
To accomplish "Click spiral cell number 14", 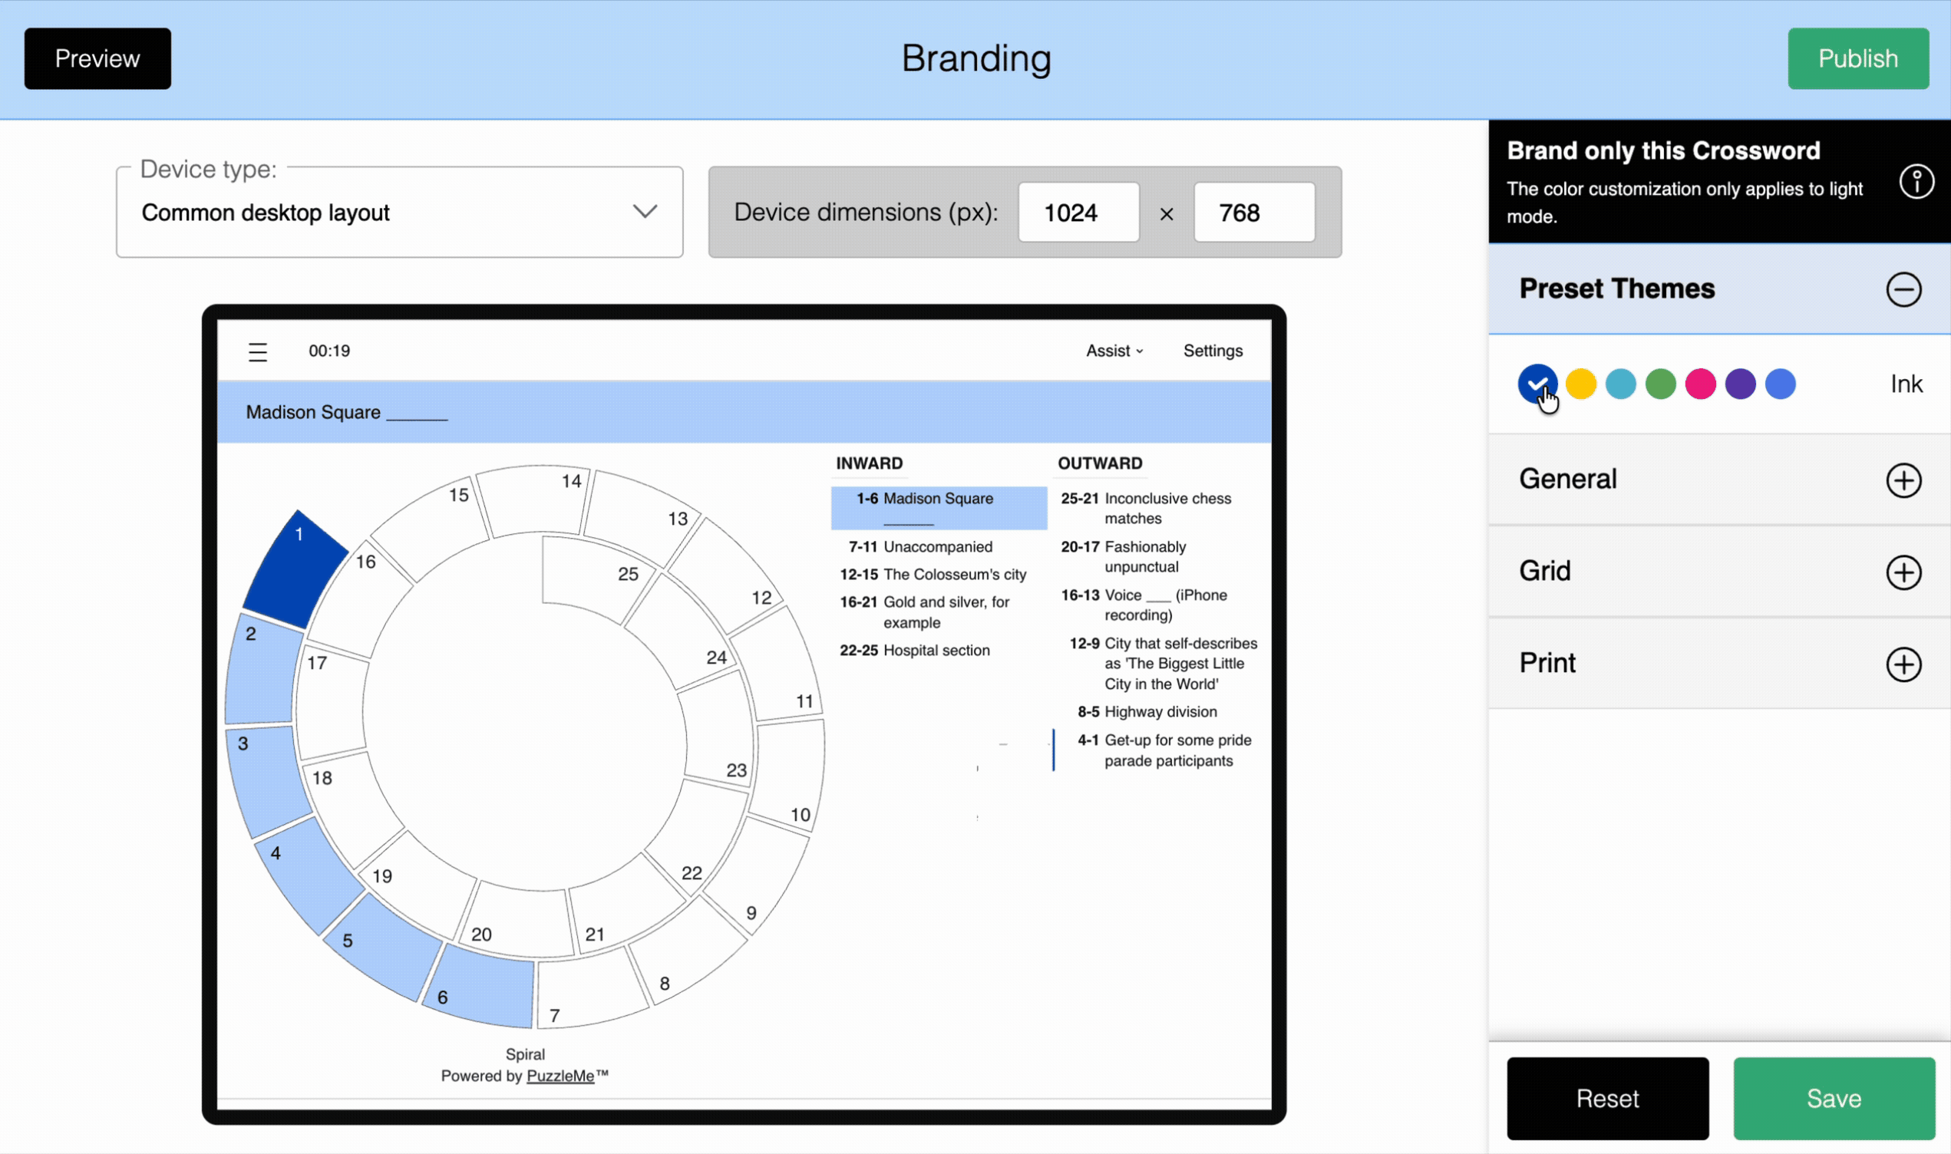I will point(535,502).
